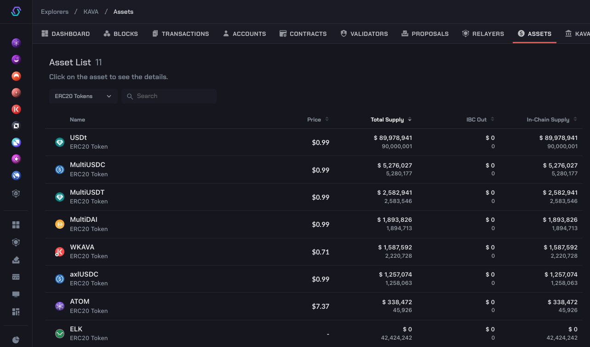Click the magnifier icon in the search box
Screen dimensions: 590x347
pyautogui.click(x=130, y=96)
